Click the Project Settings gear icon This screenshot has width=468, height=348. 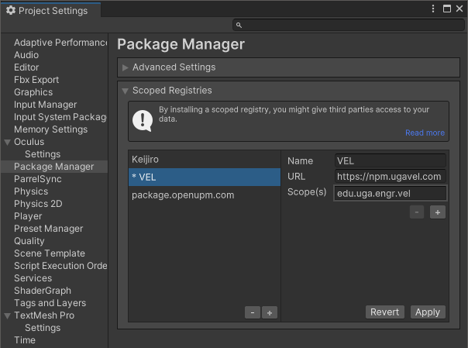11,11
